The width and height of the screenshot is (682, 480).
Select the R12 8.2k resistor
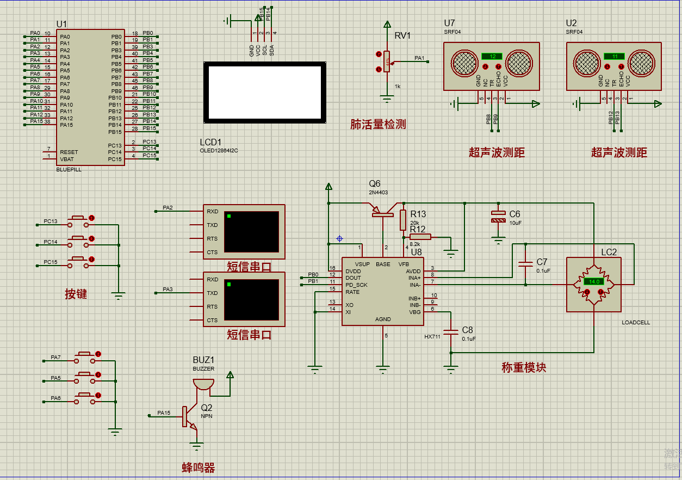(420, 237)
